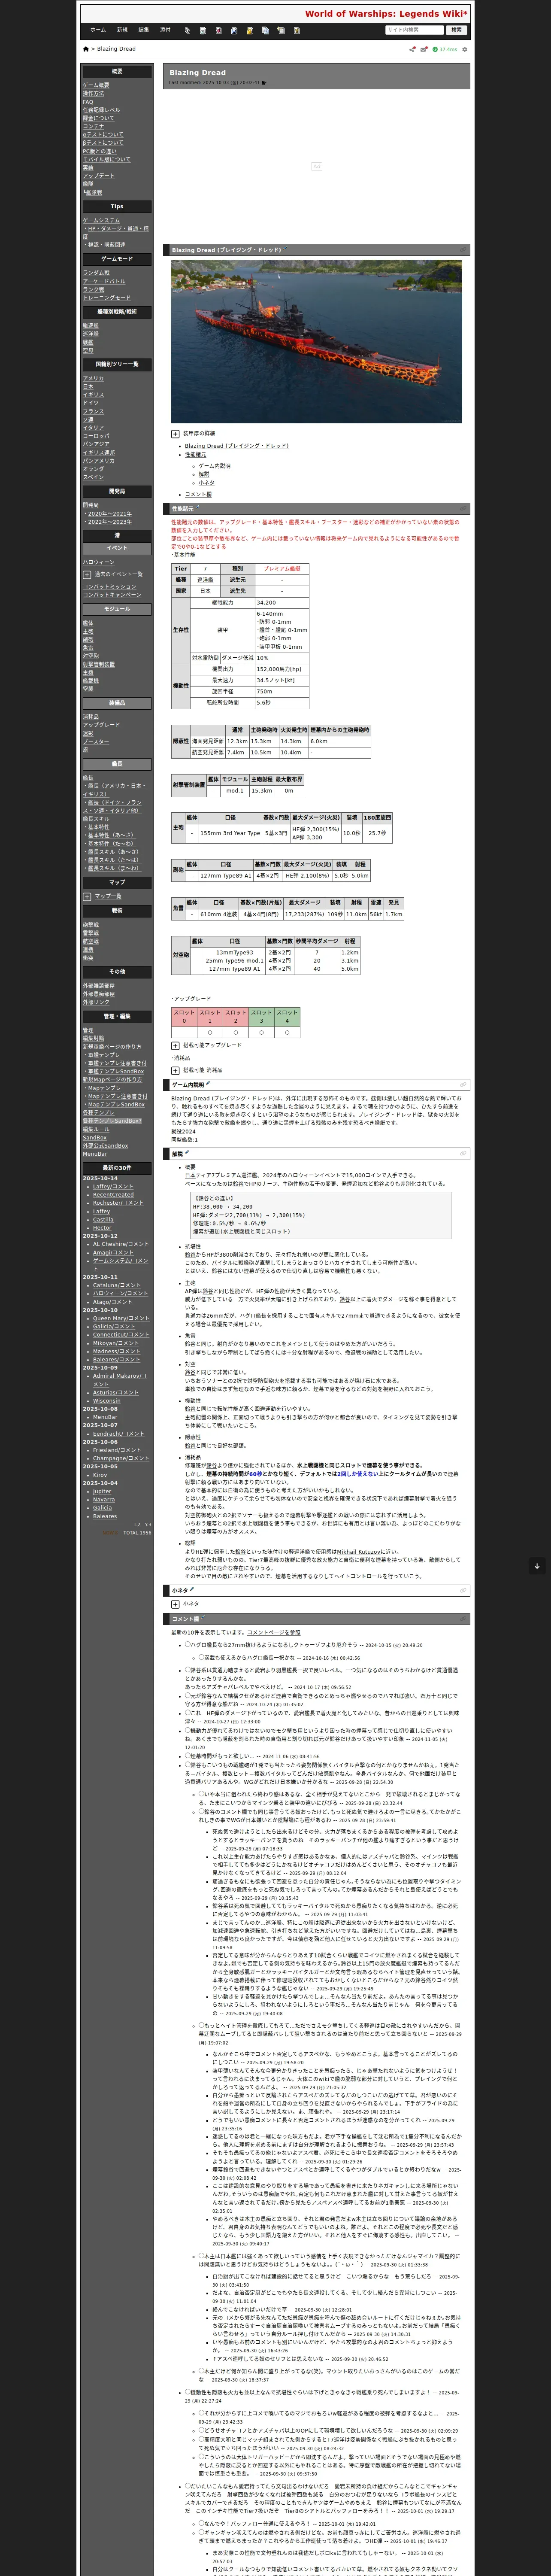Jump to ゲーム内説明 in the table of contents

click(x=214, y=466)
